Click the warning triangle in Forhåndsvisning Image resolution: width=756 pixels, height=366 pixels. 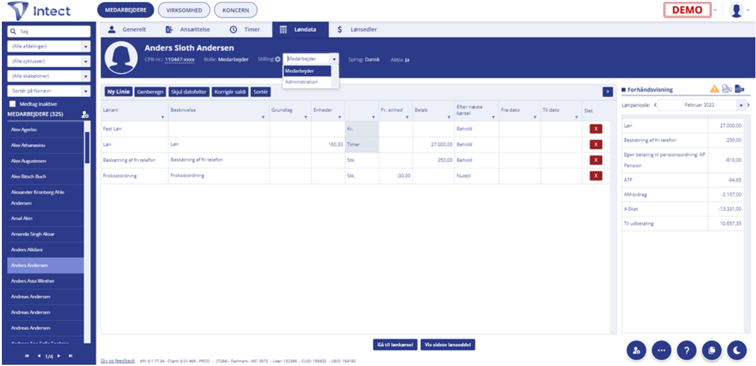click(x=715, y=90)
